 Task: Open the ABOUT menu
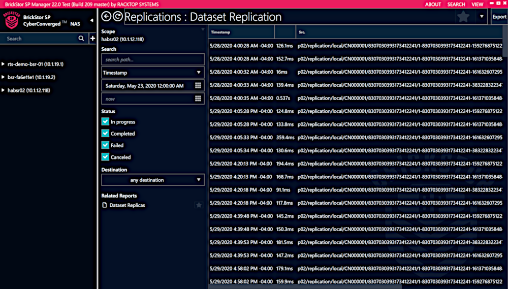pos(433,4)
